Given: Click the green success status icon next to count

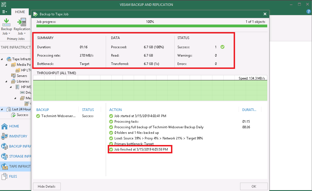Looking at the screenshot, I should coord(222,47).
